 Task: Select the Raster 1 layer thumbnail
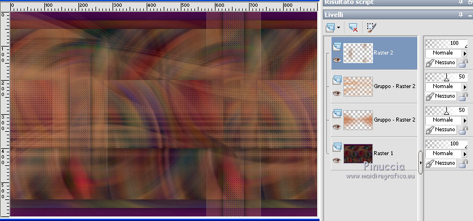[x=358, y=153]
